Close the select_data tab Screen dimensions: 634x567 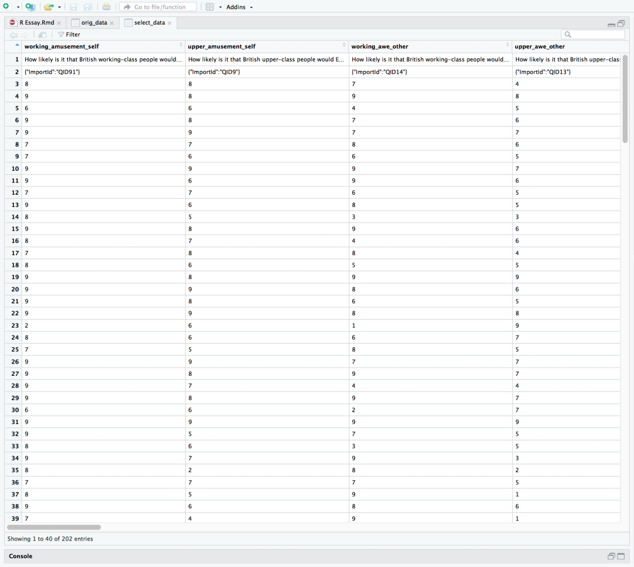tap(170, 23)
